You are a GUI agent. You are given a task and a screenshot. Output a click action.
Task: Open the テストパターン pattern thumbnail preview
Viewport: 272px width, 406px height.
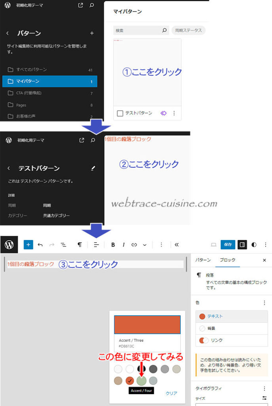[x=147, y=73]
